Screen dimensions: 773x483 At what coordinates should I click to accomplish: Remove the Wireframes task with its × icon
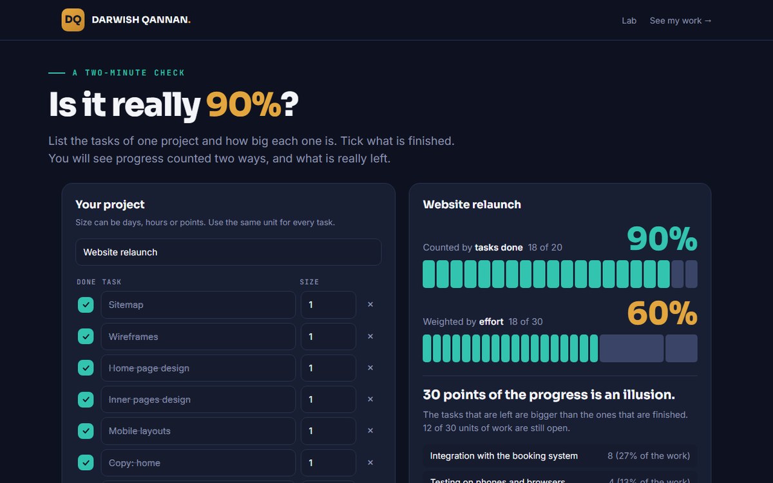pos(370,336)
